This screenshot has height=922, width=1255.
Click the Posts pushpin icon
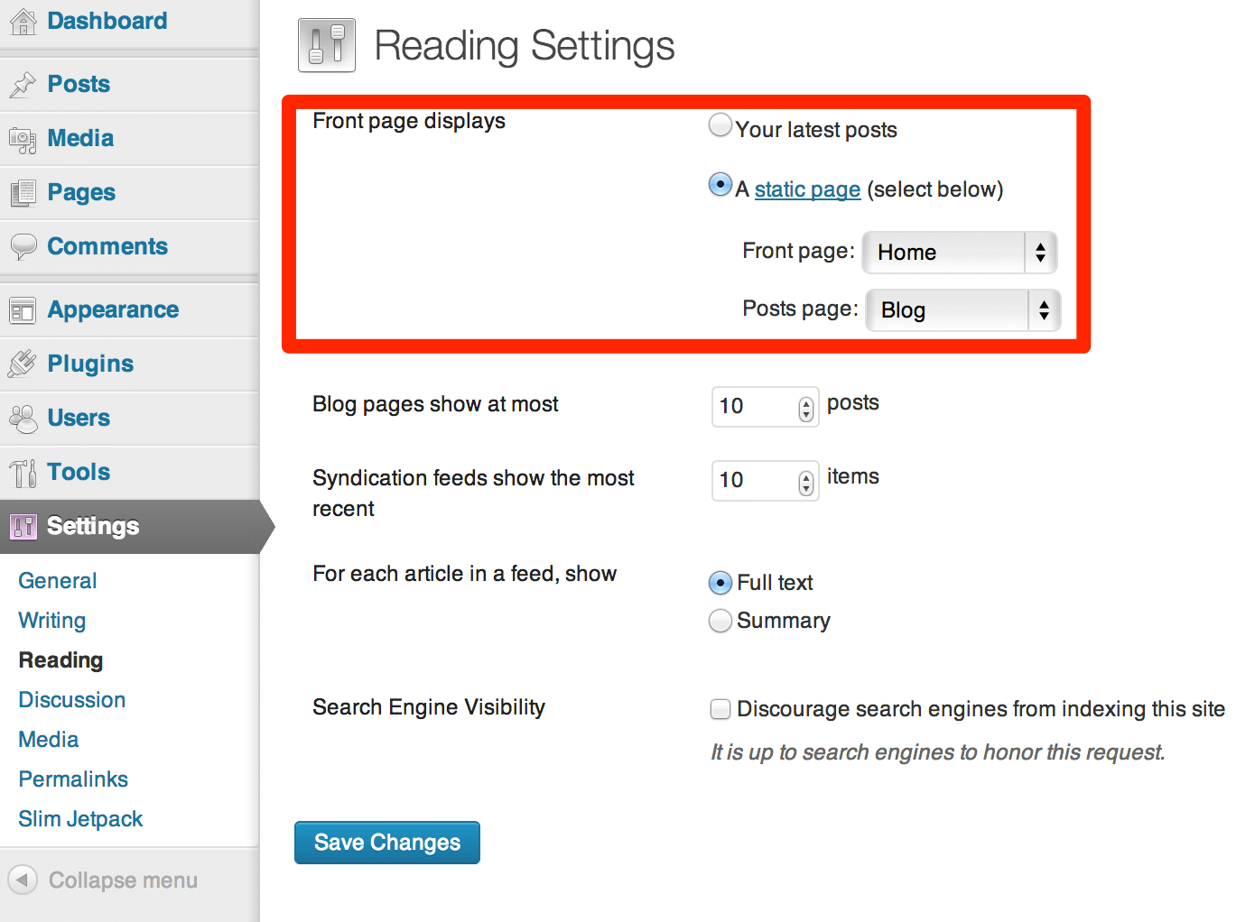[23, 84]
